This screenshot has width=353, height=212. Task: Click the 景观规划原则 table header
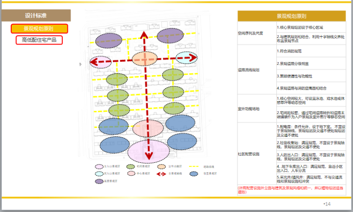(x=291, y=16)
